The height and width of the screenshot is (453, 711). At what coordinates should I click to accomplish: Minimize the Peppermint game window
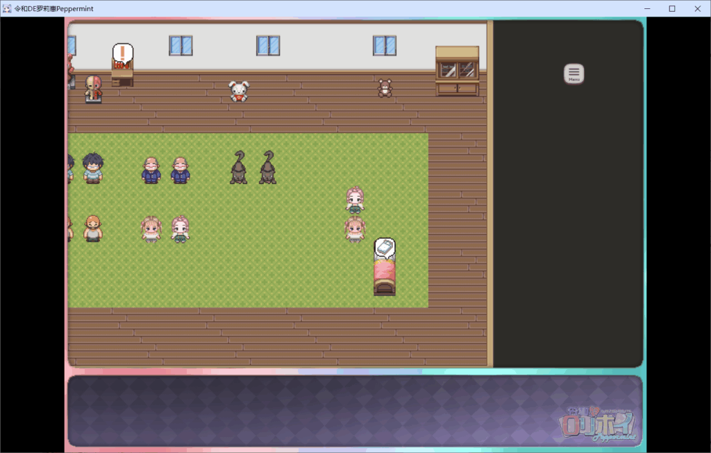point(647,8)
